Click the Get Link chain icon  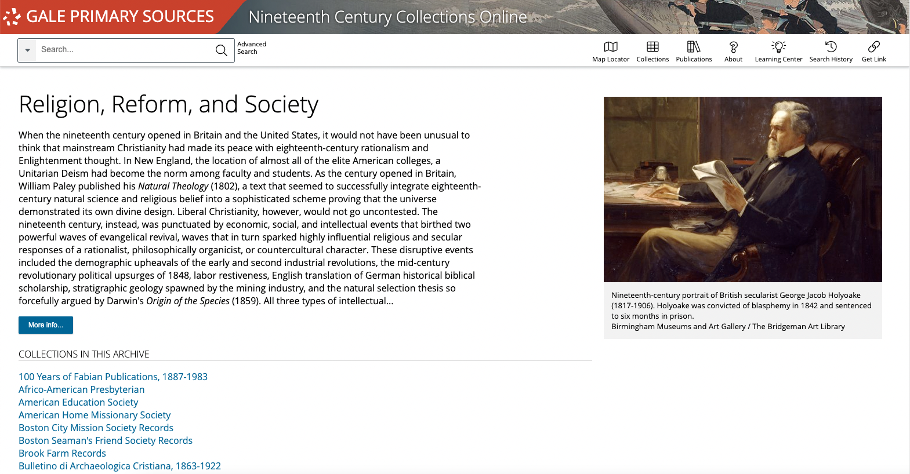click(874, 52)
